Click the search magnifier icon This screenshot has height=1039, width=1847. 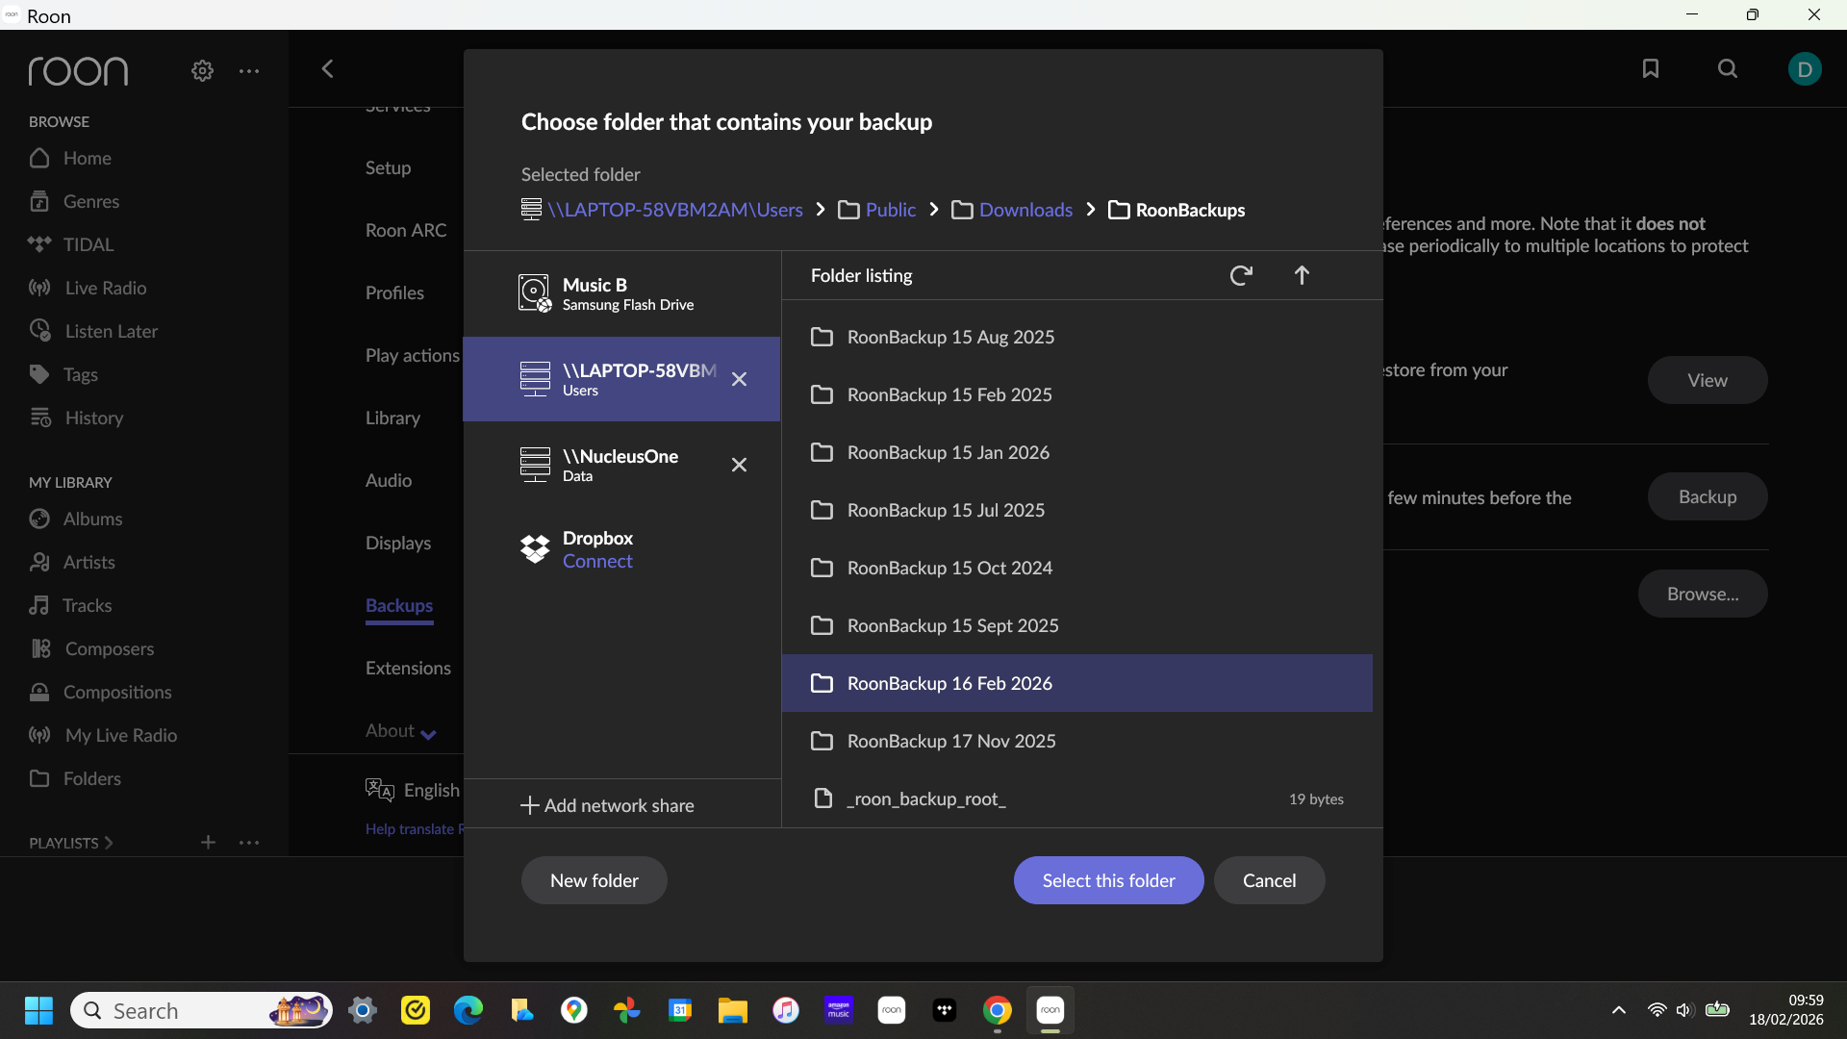(x=1728, y=68)
